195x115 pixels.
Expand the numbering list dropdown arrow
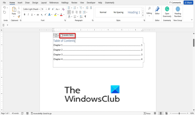[77, 8]
